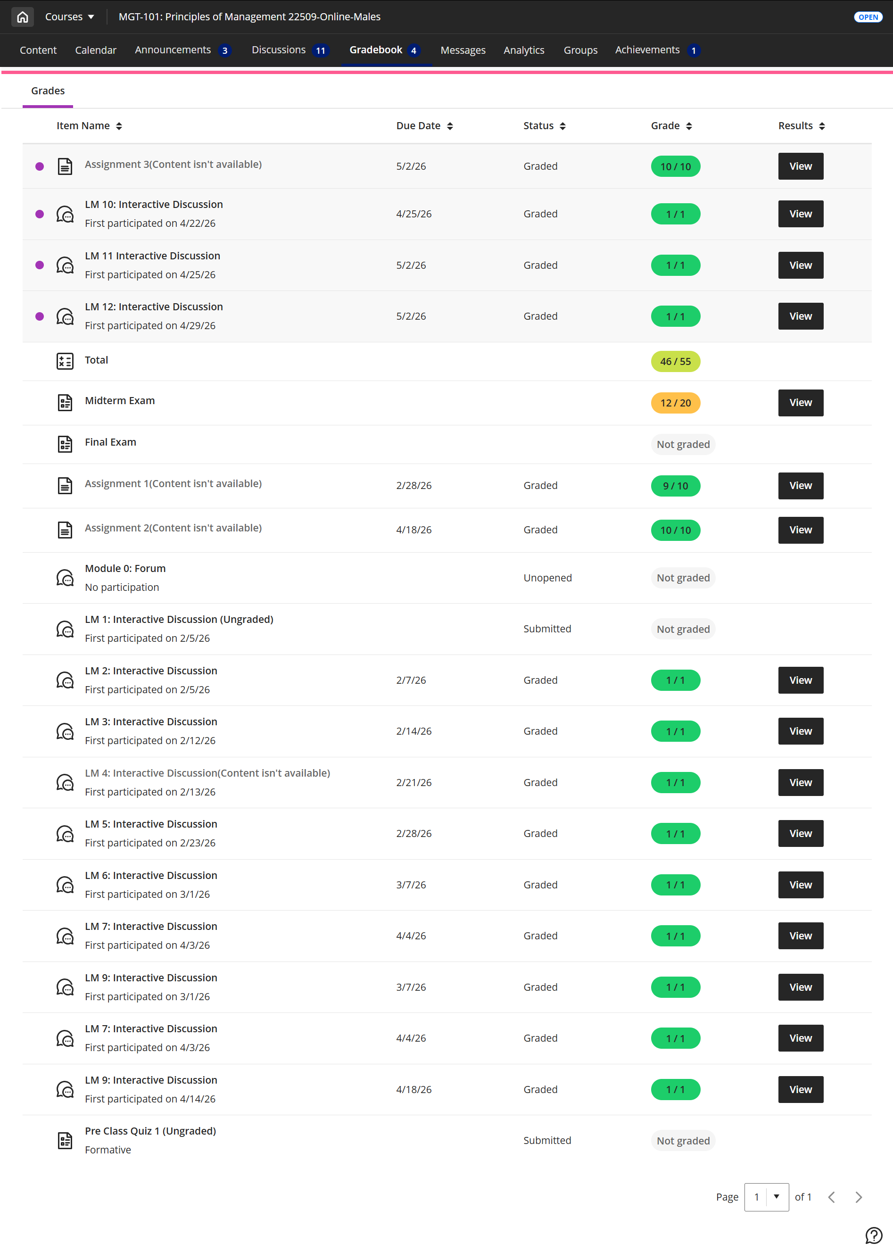The image size is (893, 1260).
Task: Go to the home icon
Action: point(23,17)
